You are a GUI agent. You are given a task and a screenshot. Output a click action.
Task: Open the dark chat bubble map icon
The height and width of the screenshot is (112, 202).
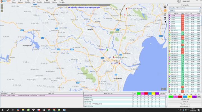coord(165,7)
